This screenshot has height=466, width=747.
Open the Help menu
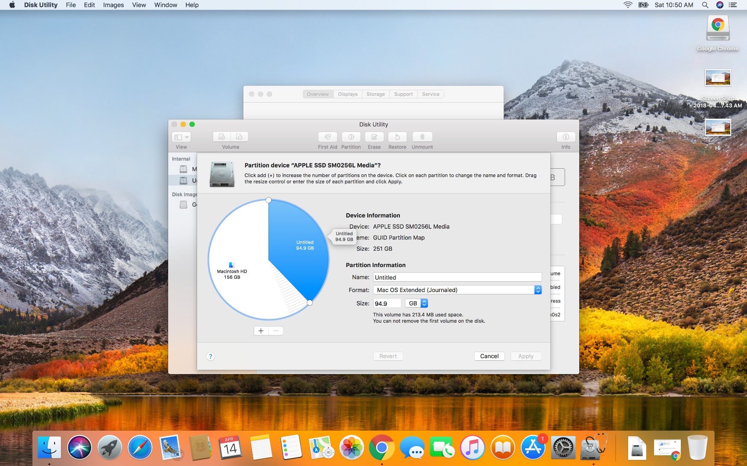pyautogui.click(x=192, y=5)
